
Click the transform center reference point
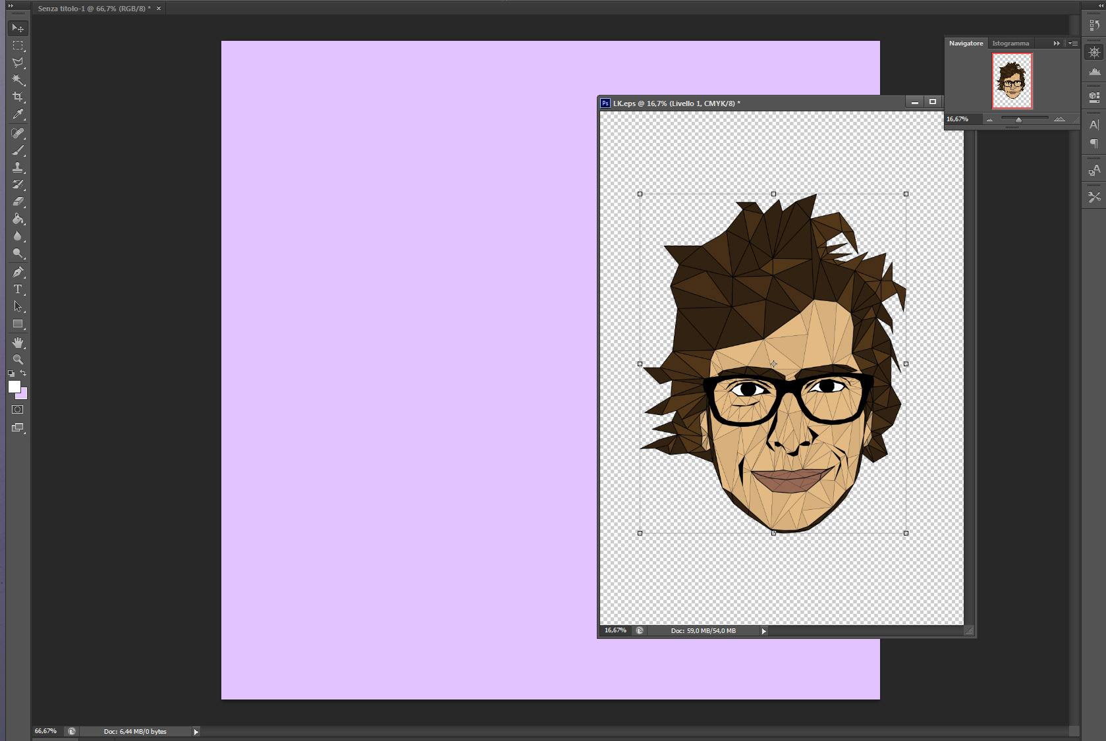pos(773,364)
